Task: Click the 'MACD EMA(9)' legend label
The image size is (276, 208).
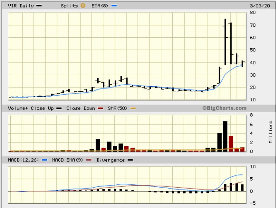Action: (67, 160)
